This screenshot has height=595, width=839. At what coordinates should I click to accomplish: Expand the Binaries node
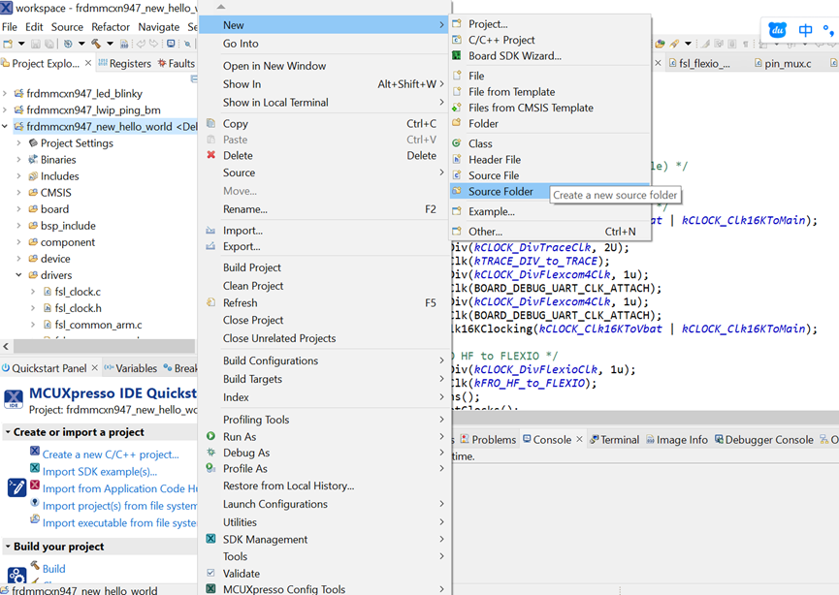click(x=18, y=159)
